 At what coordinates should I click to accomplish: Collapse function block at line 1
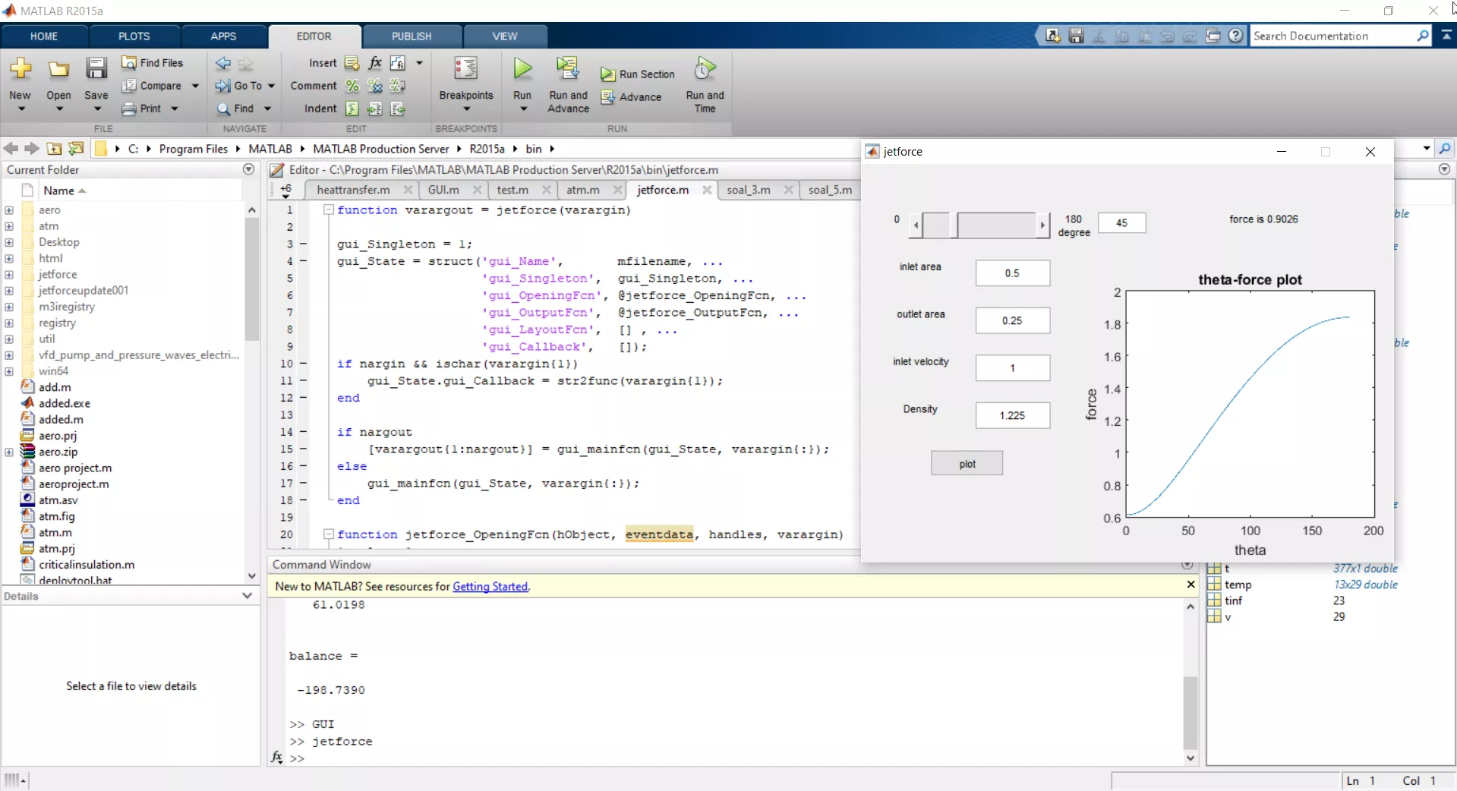point(329,210)
